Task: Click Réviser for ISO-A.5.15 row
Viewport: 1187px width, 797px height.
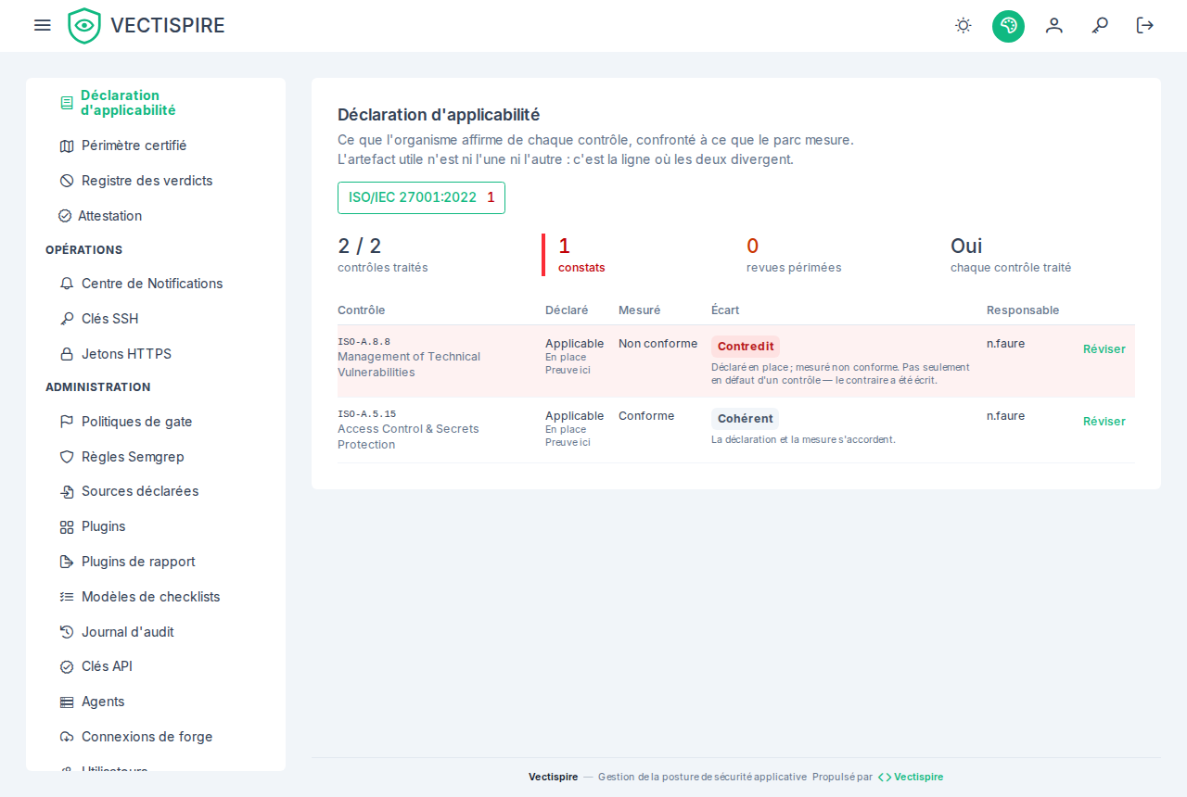Action: click(x=1104, y=422)
